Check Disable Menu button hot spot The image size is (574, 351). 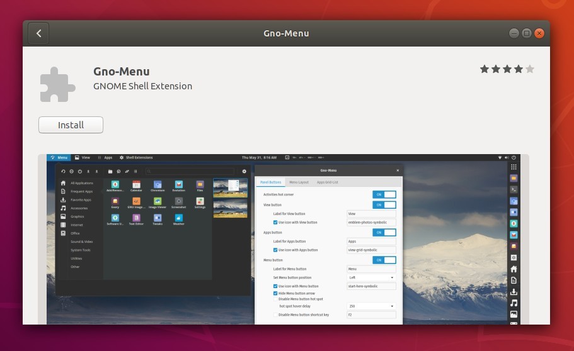(275, 299)
